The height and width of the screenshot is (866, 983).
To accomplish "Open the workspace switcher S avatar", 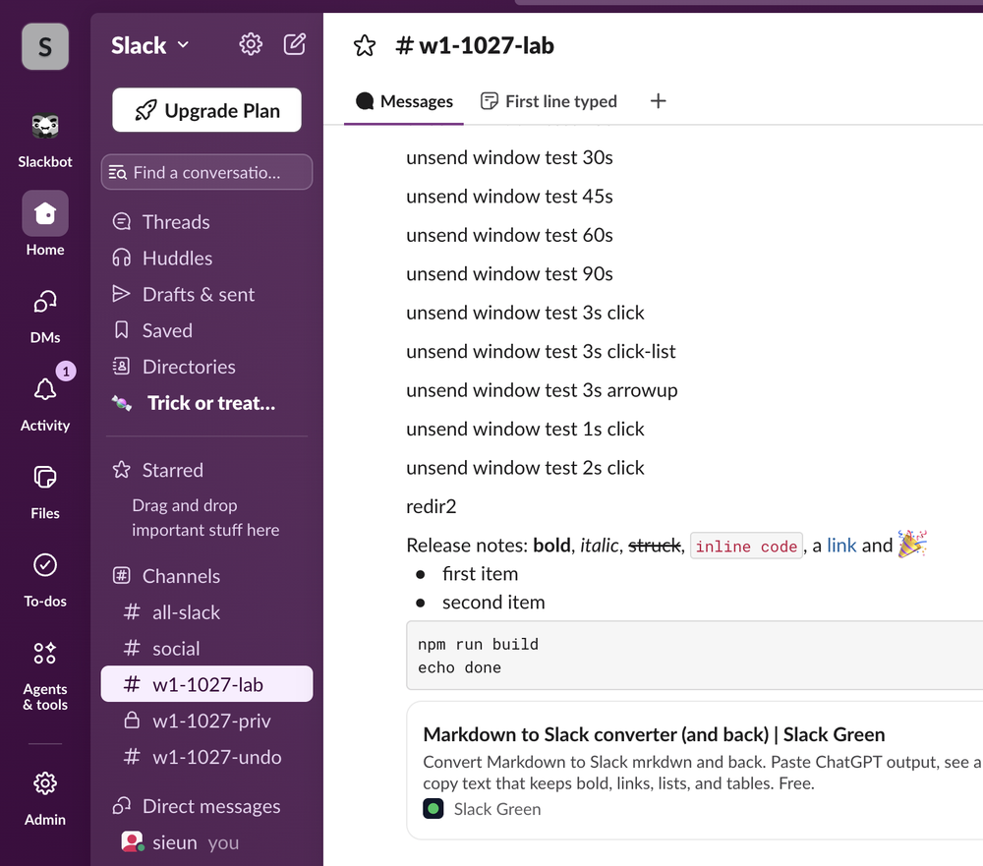I will tap(45, 46).
